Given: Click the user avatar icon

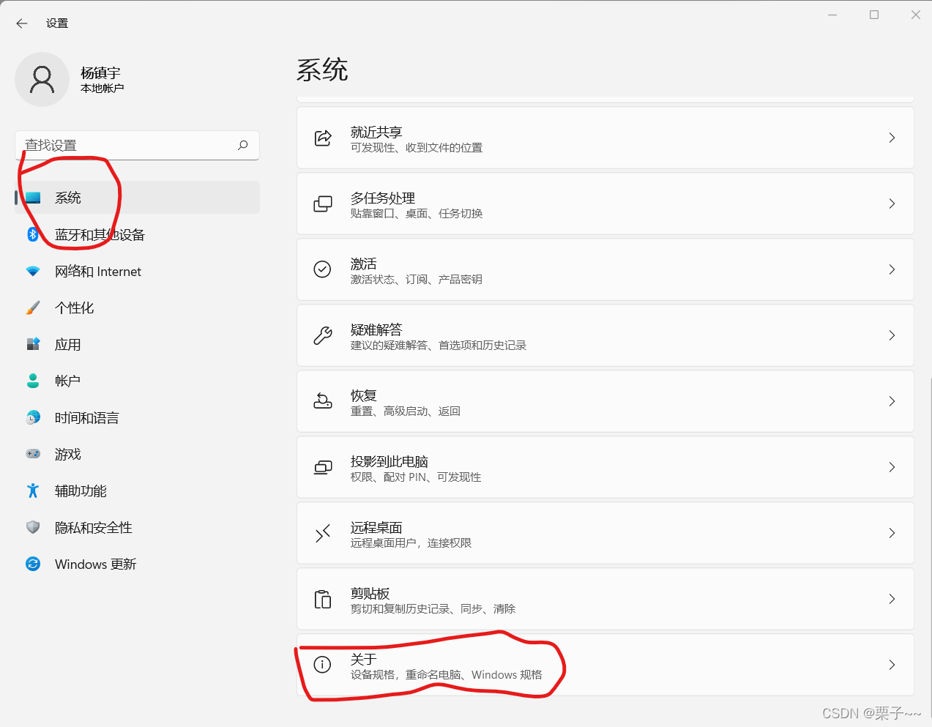Looking at the screenshot, I should pyautogui.click(x=42, y=79).
